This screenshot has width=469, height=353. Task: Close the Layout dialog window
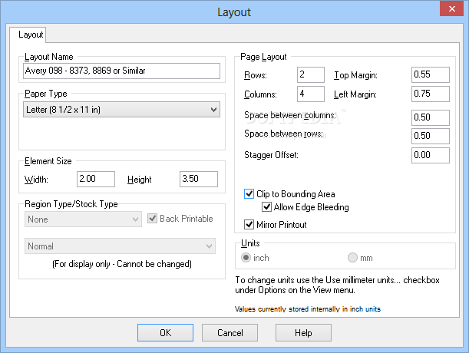(451, 8)
